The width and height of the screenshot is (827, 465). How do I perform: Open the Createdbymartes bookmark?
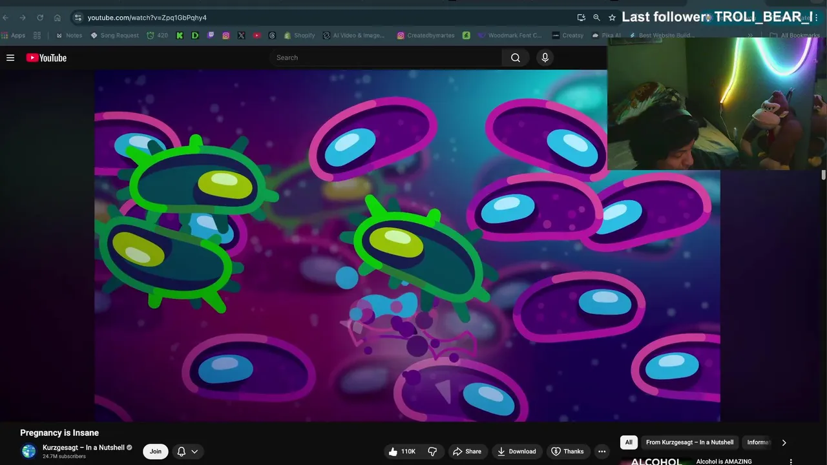click(426, 36)
